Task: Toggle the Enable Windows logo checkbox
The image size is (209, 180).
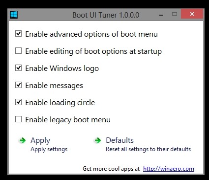Action: coord(18,68)
